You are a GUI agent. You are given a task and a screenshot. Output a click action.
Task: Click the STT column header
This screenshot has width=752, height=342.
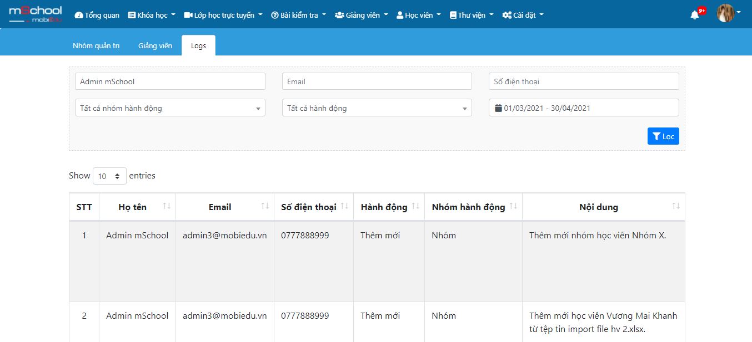click(x=84, y=207)
